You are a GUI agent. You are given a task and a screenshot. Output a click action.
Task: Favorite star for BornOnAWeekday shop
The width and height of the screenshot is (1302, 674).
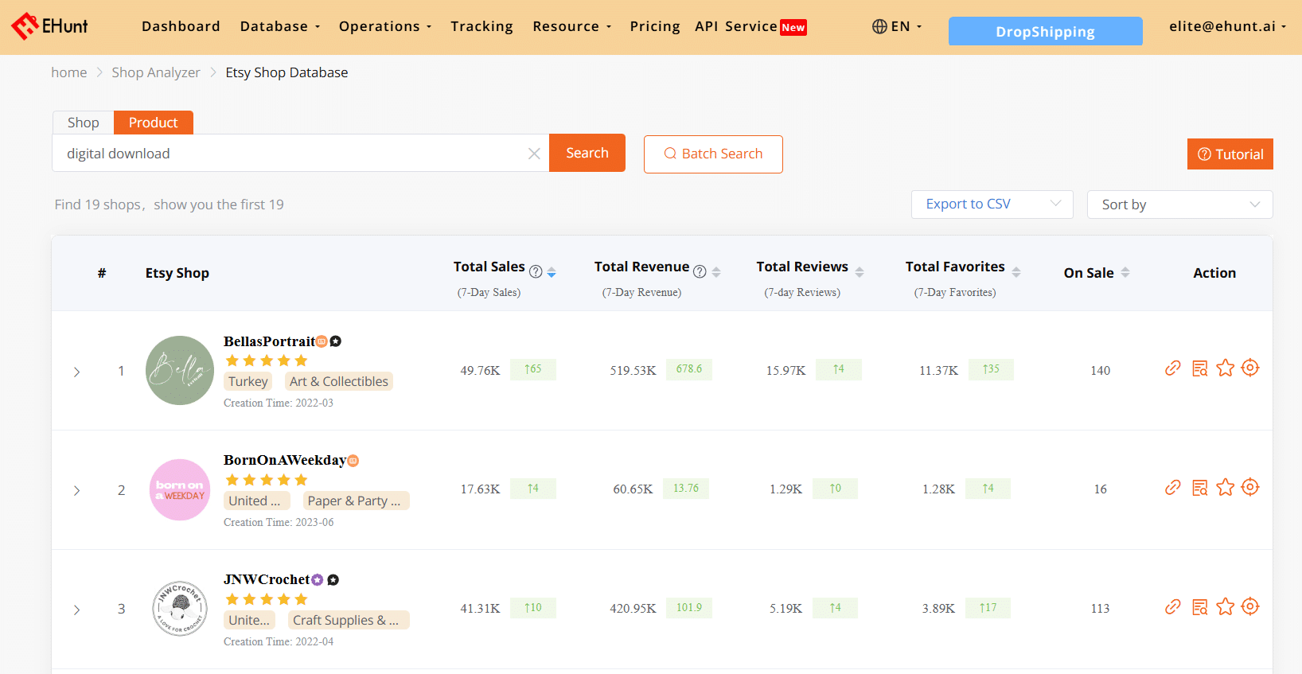pos(1226,487)
